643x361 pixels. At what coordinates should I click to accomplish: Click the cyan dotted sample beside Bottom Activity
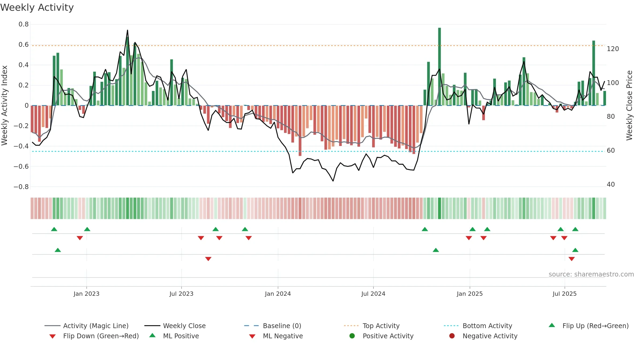(x=451, y=326)
